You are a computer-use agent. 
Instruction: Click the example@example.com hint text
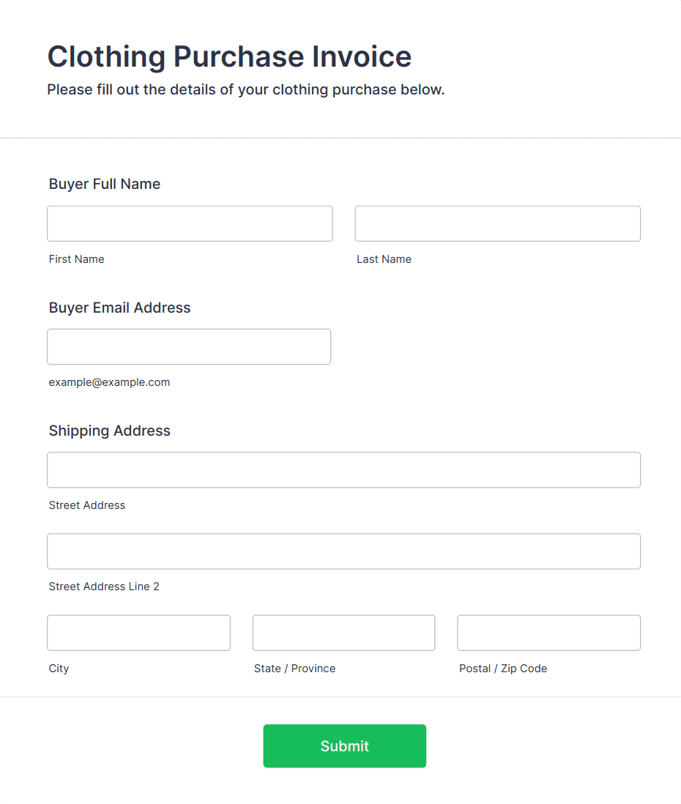[109, 382]
